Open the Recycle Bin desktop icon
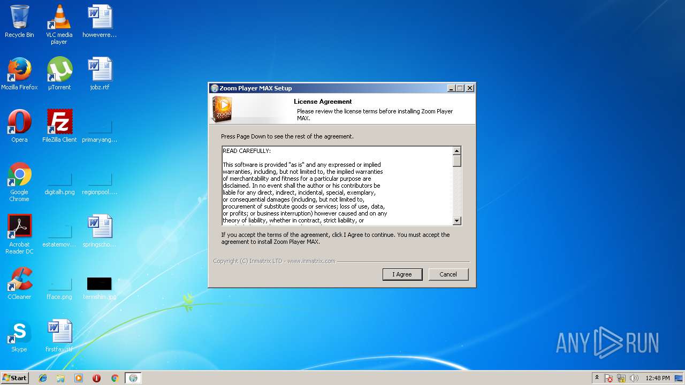The image size is (685, 385). pyautogui.click(x=19, y=21)
